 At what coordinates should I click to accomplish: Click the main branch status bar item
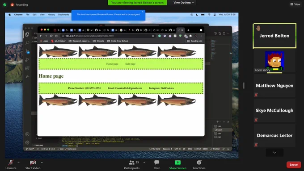coord(30,149)
